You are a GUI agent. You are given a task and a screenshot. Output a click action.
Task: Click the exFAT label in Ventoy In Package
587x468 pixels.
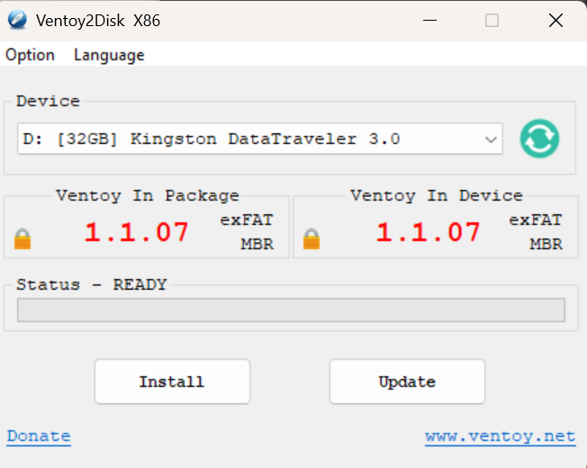coord(245,220)
